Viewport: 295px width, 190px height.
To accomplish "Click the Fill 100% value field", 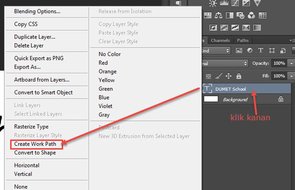I will coord(280,76).
